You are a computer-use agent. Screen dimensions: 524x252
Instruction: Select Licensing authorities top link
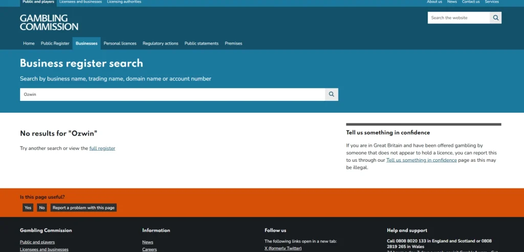coord(124,2)
